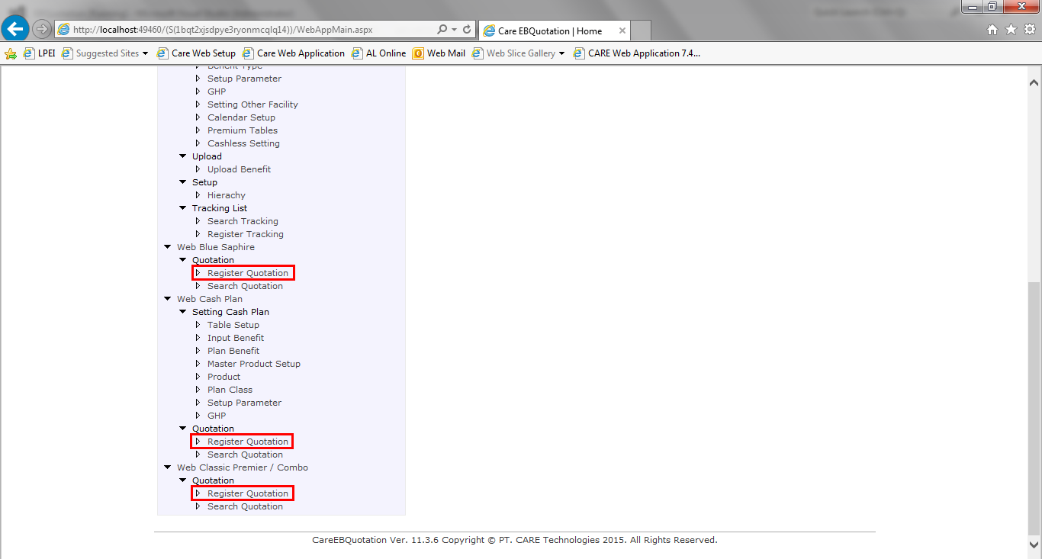Screen dimensions: 1042x559
Task: Close the Care EBQuotation tab
Action: pos(622,31)
